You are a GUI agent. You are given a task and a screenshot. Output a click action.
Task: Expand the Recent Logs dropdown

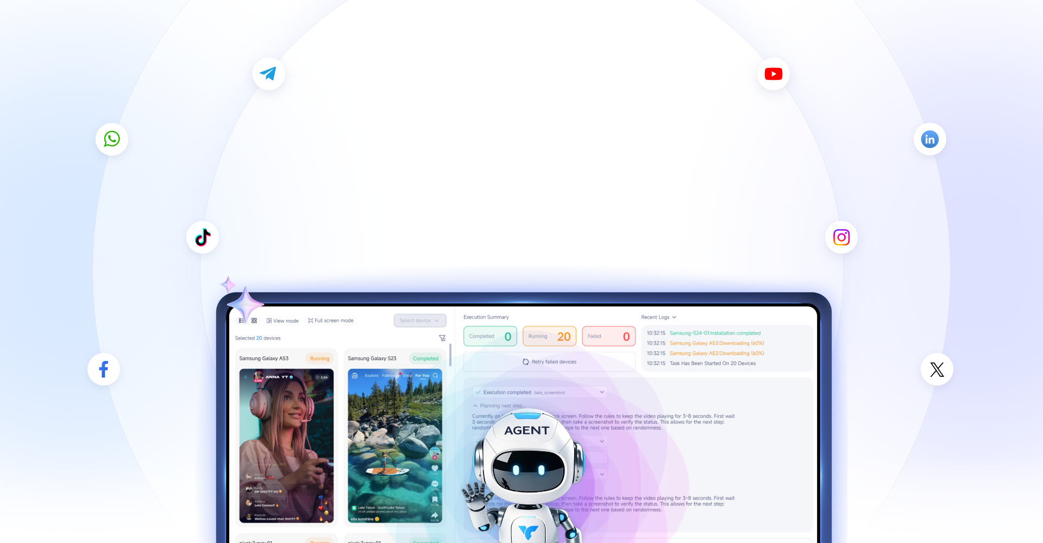click(658, 317)
